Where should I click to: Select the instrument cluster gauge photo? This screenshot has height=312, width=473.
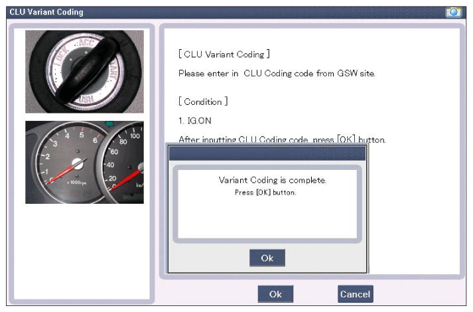pos(84,162)
